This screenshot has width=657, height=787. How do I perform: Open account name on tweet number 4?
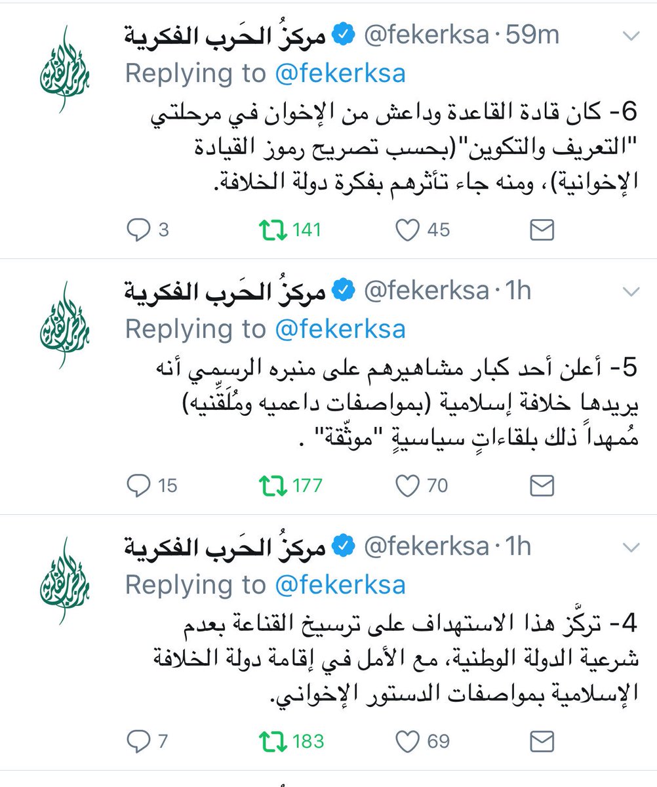[226, 546]
